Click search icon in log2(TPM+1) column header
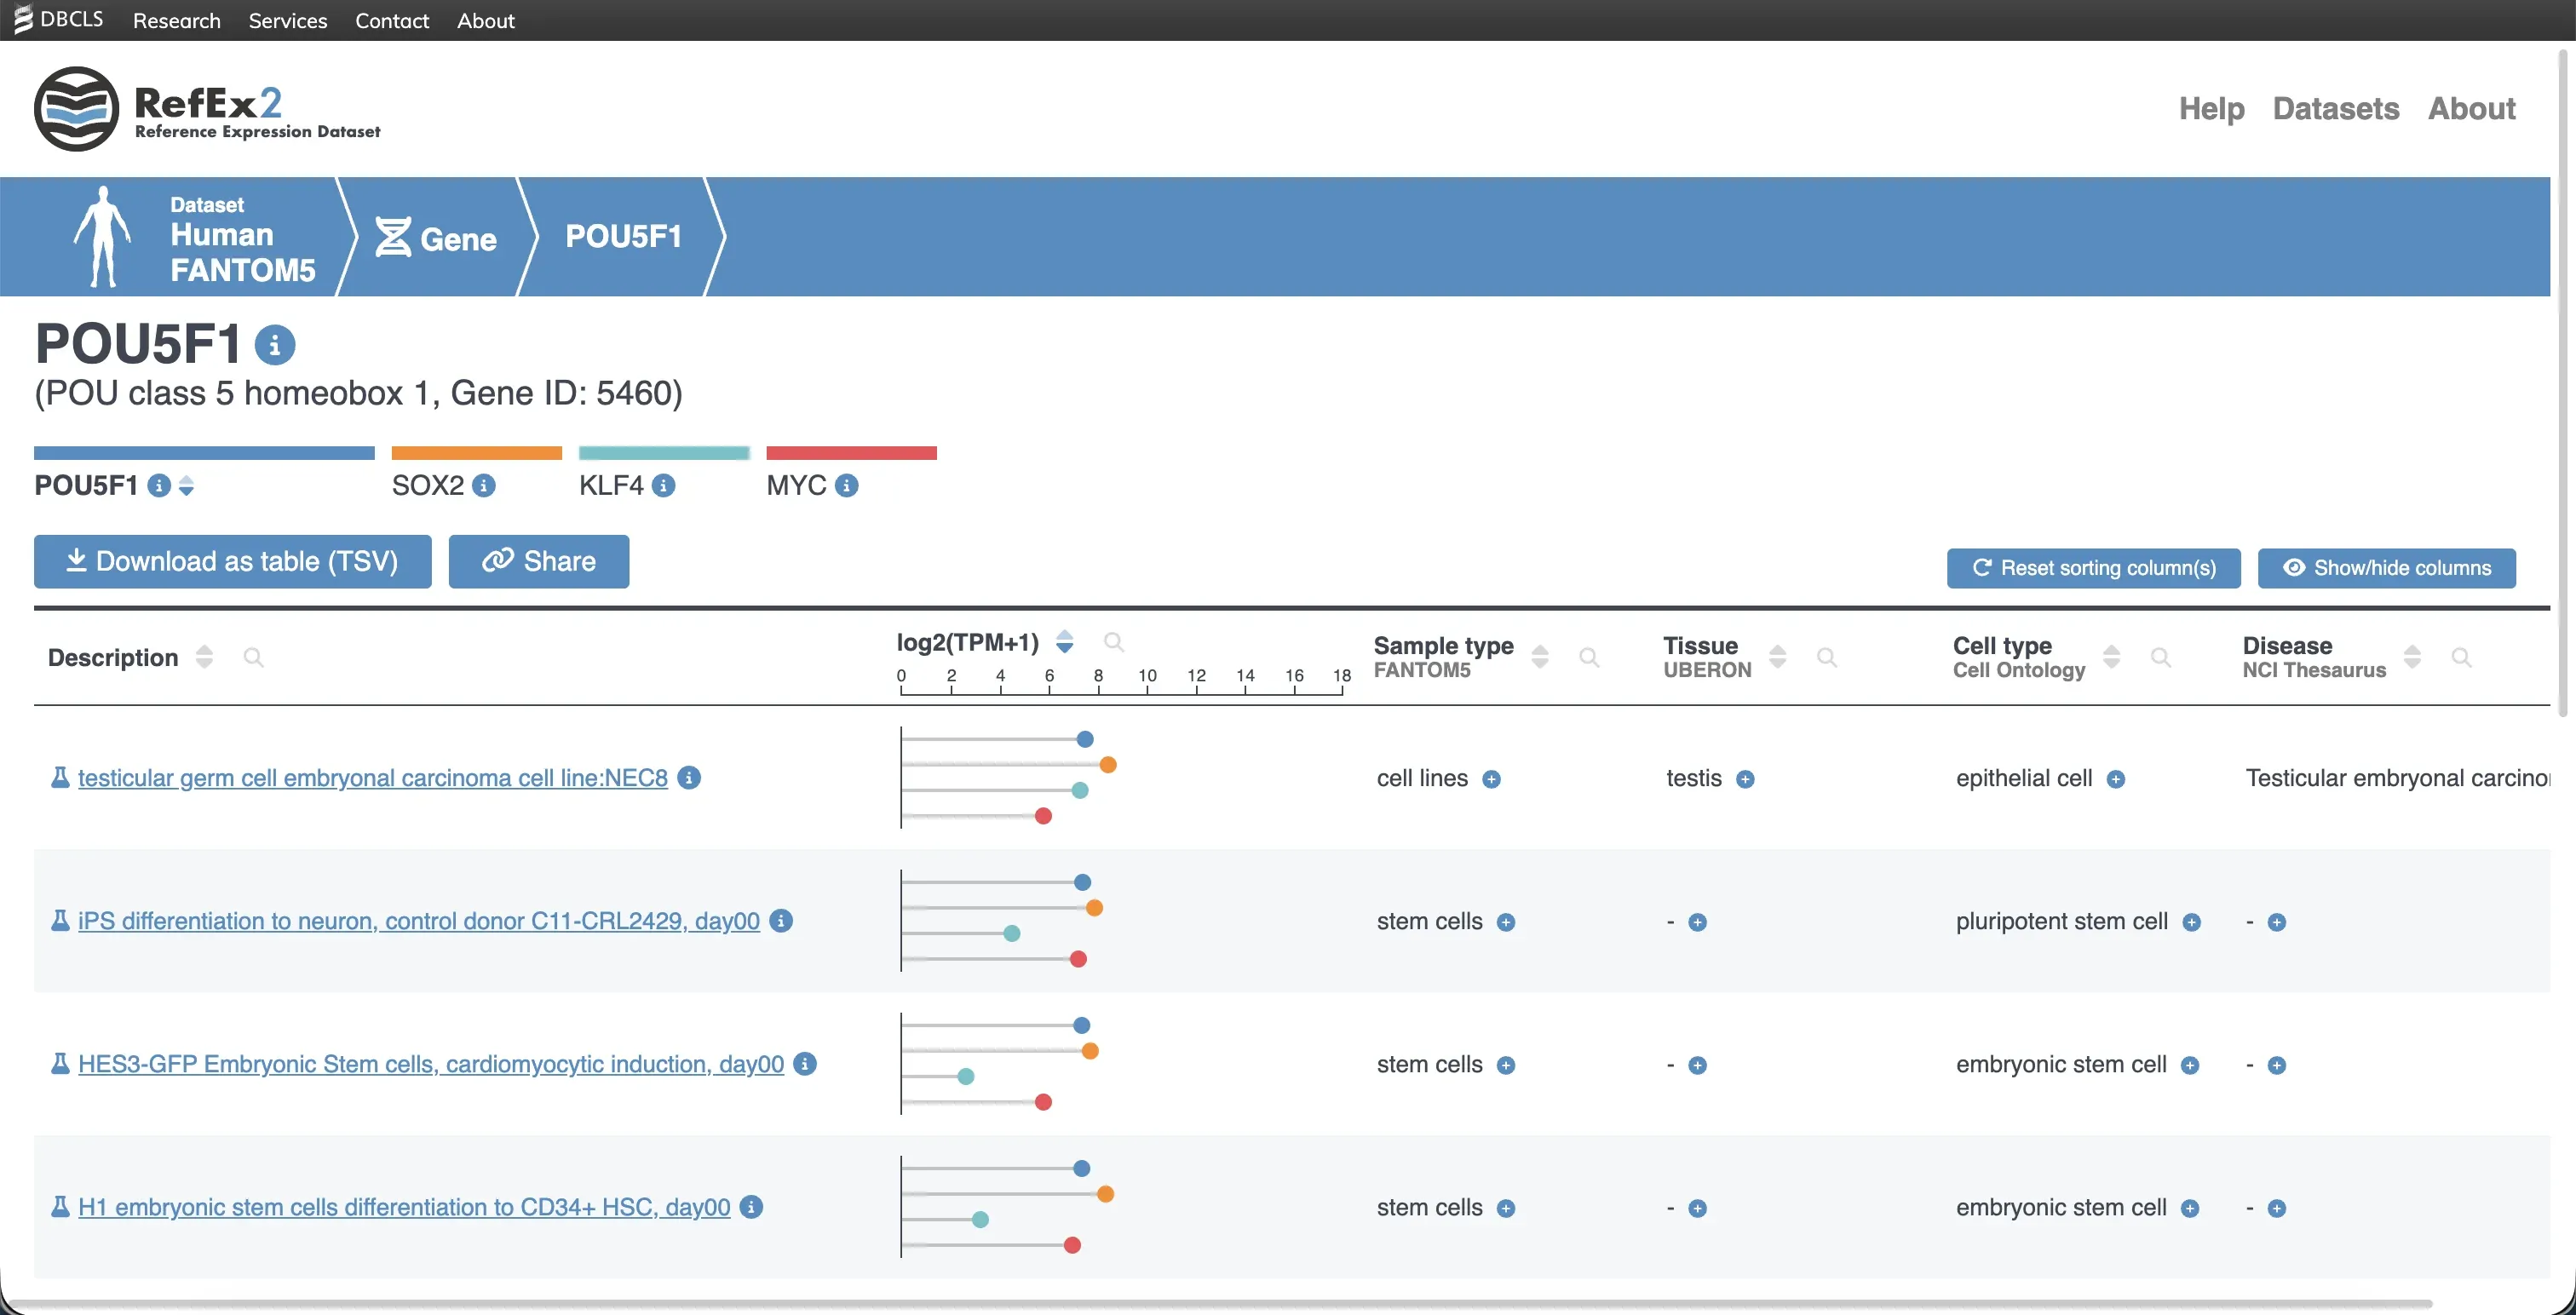The image size is (2576, 1315). coord(1114,642)
